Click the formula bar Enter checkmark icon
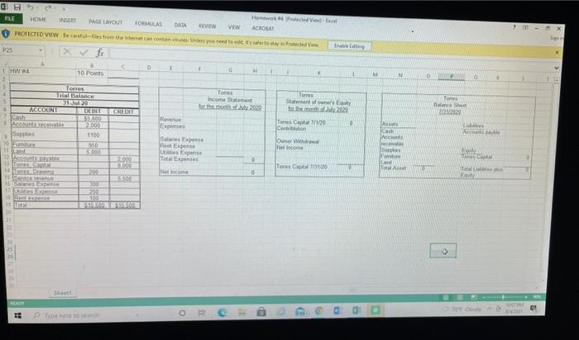 84,52
